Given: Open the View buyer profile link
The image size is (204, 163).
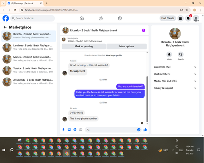Looking at the screenshot, I should (x=114, y=55).
